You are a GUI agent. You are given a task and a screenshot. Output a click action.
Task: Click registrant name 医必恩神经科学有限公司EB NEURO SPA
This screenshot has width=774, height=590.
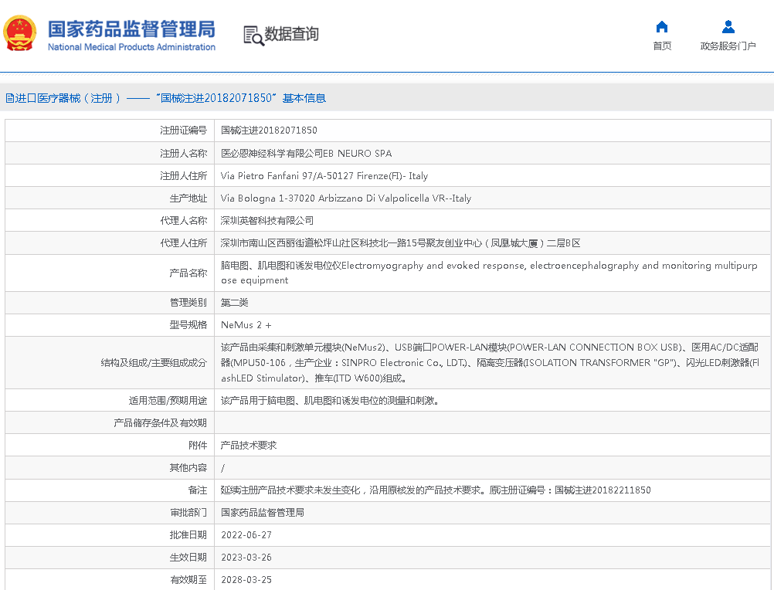pos(306,154)
